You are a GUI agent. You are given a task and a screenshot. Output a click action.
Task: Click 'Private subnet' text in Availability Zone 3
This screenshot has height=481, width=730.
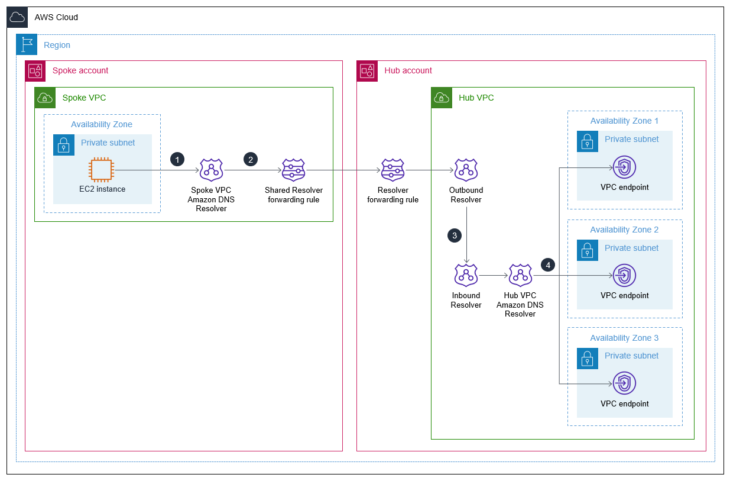pos(632,356)
